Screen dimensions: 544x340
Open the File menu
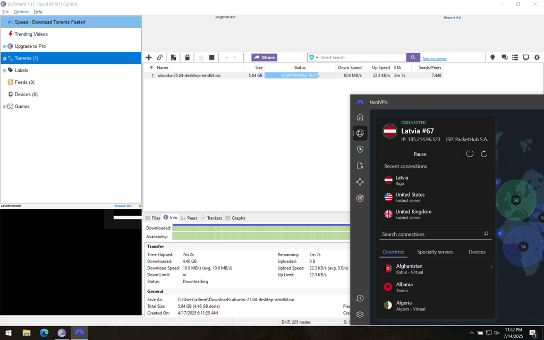coord(5,12)
